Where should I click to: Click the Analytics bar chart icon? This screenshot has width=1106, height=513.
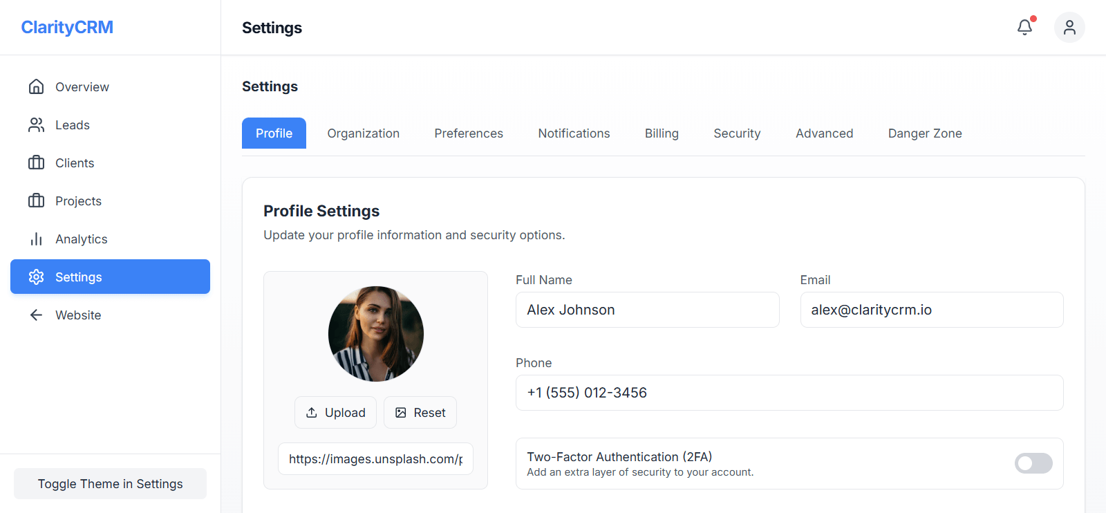coord(36,239)
